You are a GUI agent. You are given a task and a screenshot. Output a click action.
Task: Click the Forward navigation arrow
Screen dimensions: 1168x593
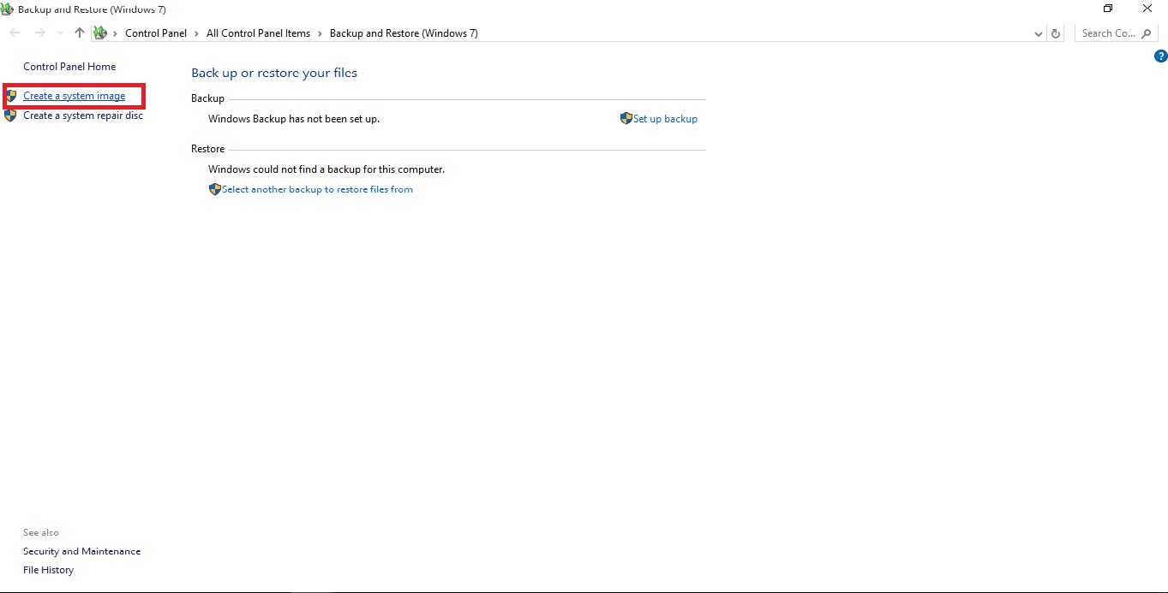coord(39,33)
